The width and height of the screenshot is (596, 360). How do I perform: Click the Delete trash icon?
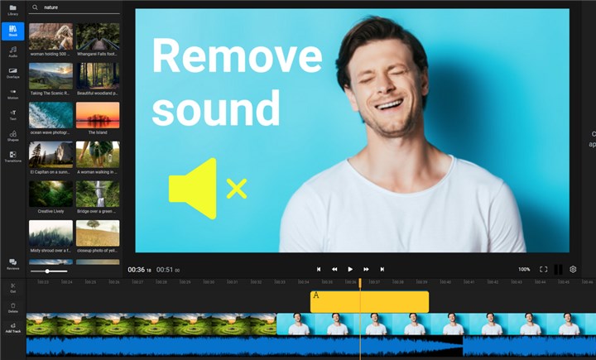click(x=13, y=308)
